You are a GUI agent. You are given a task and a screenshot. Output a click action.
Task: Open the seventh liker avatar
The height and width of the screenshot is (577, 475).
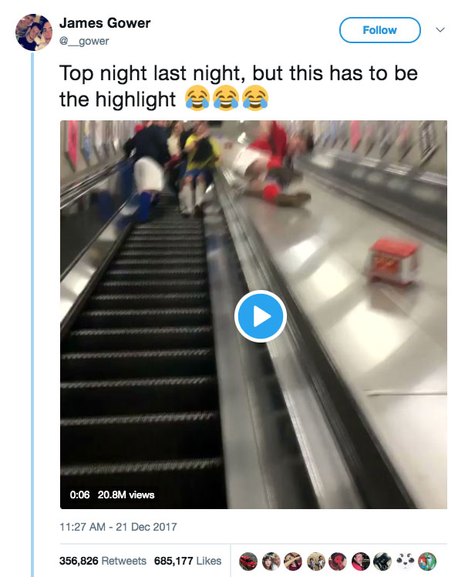(x=382, y=562)
